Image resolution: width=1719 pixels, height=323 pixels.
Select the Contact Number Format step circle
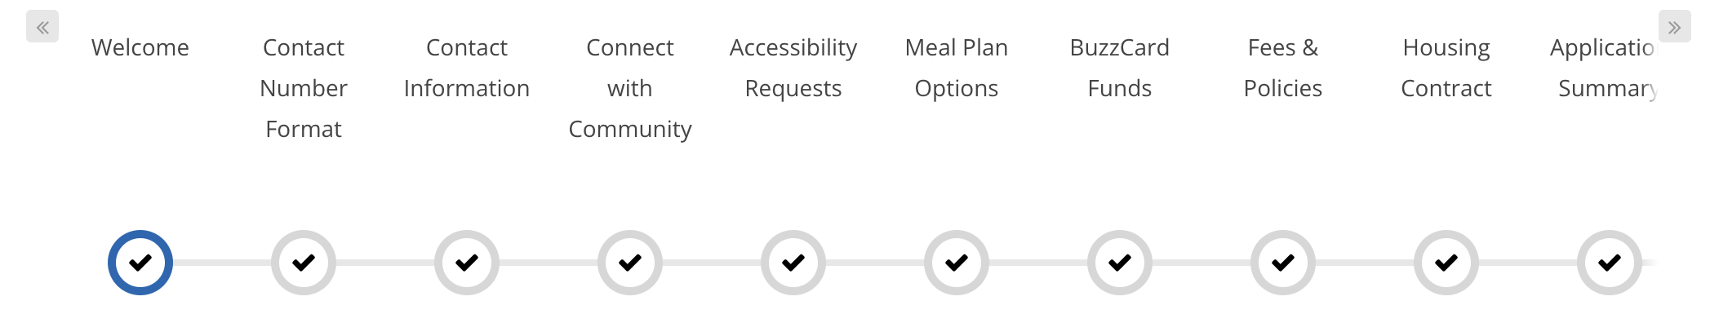point(304,263)
